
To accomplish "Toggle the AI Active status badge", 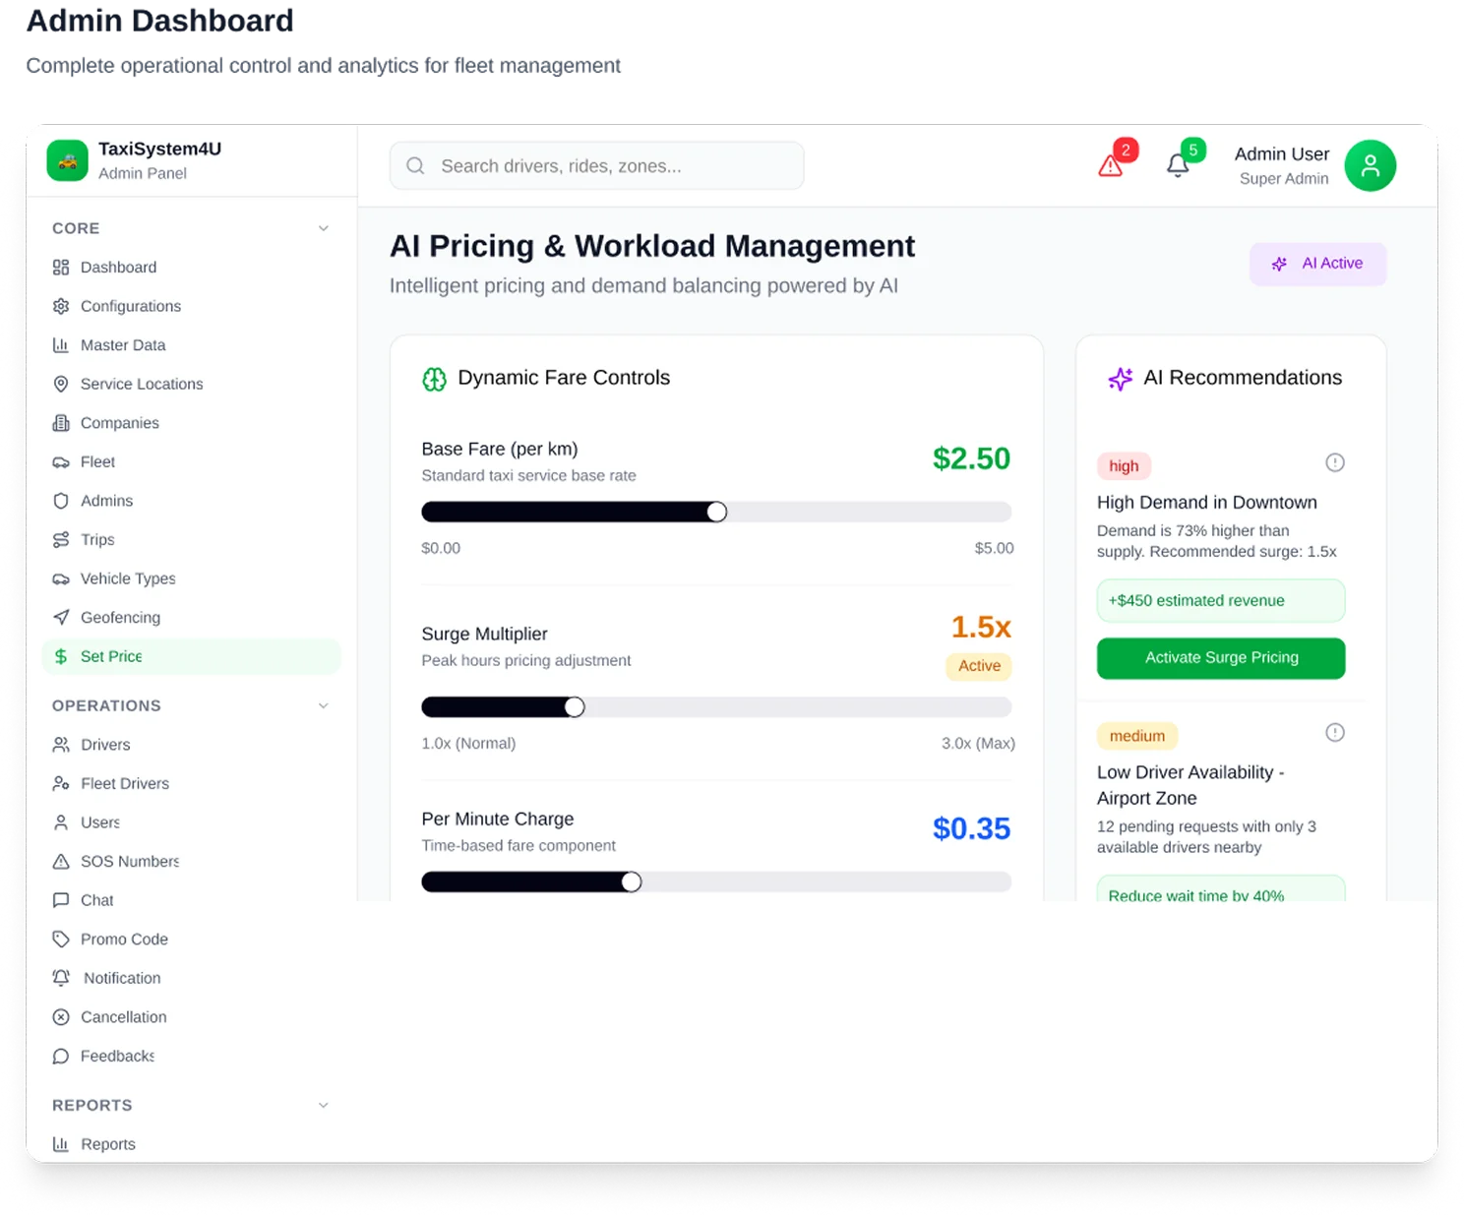I will (1317, 264).
